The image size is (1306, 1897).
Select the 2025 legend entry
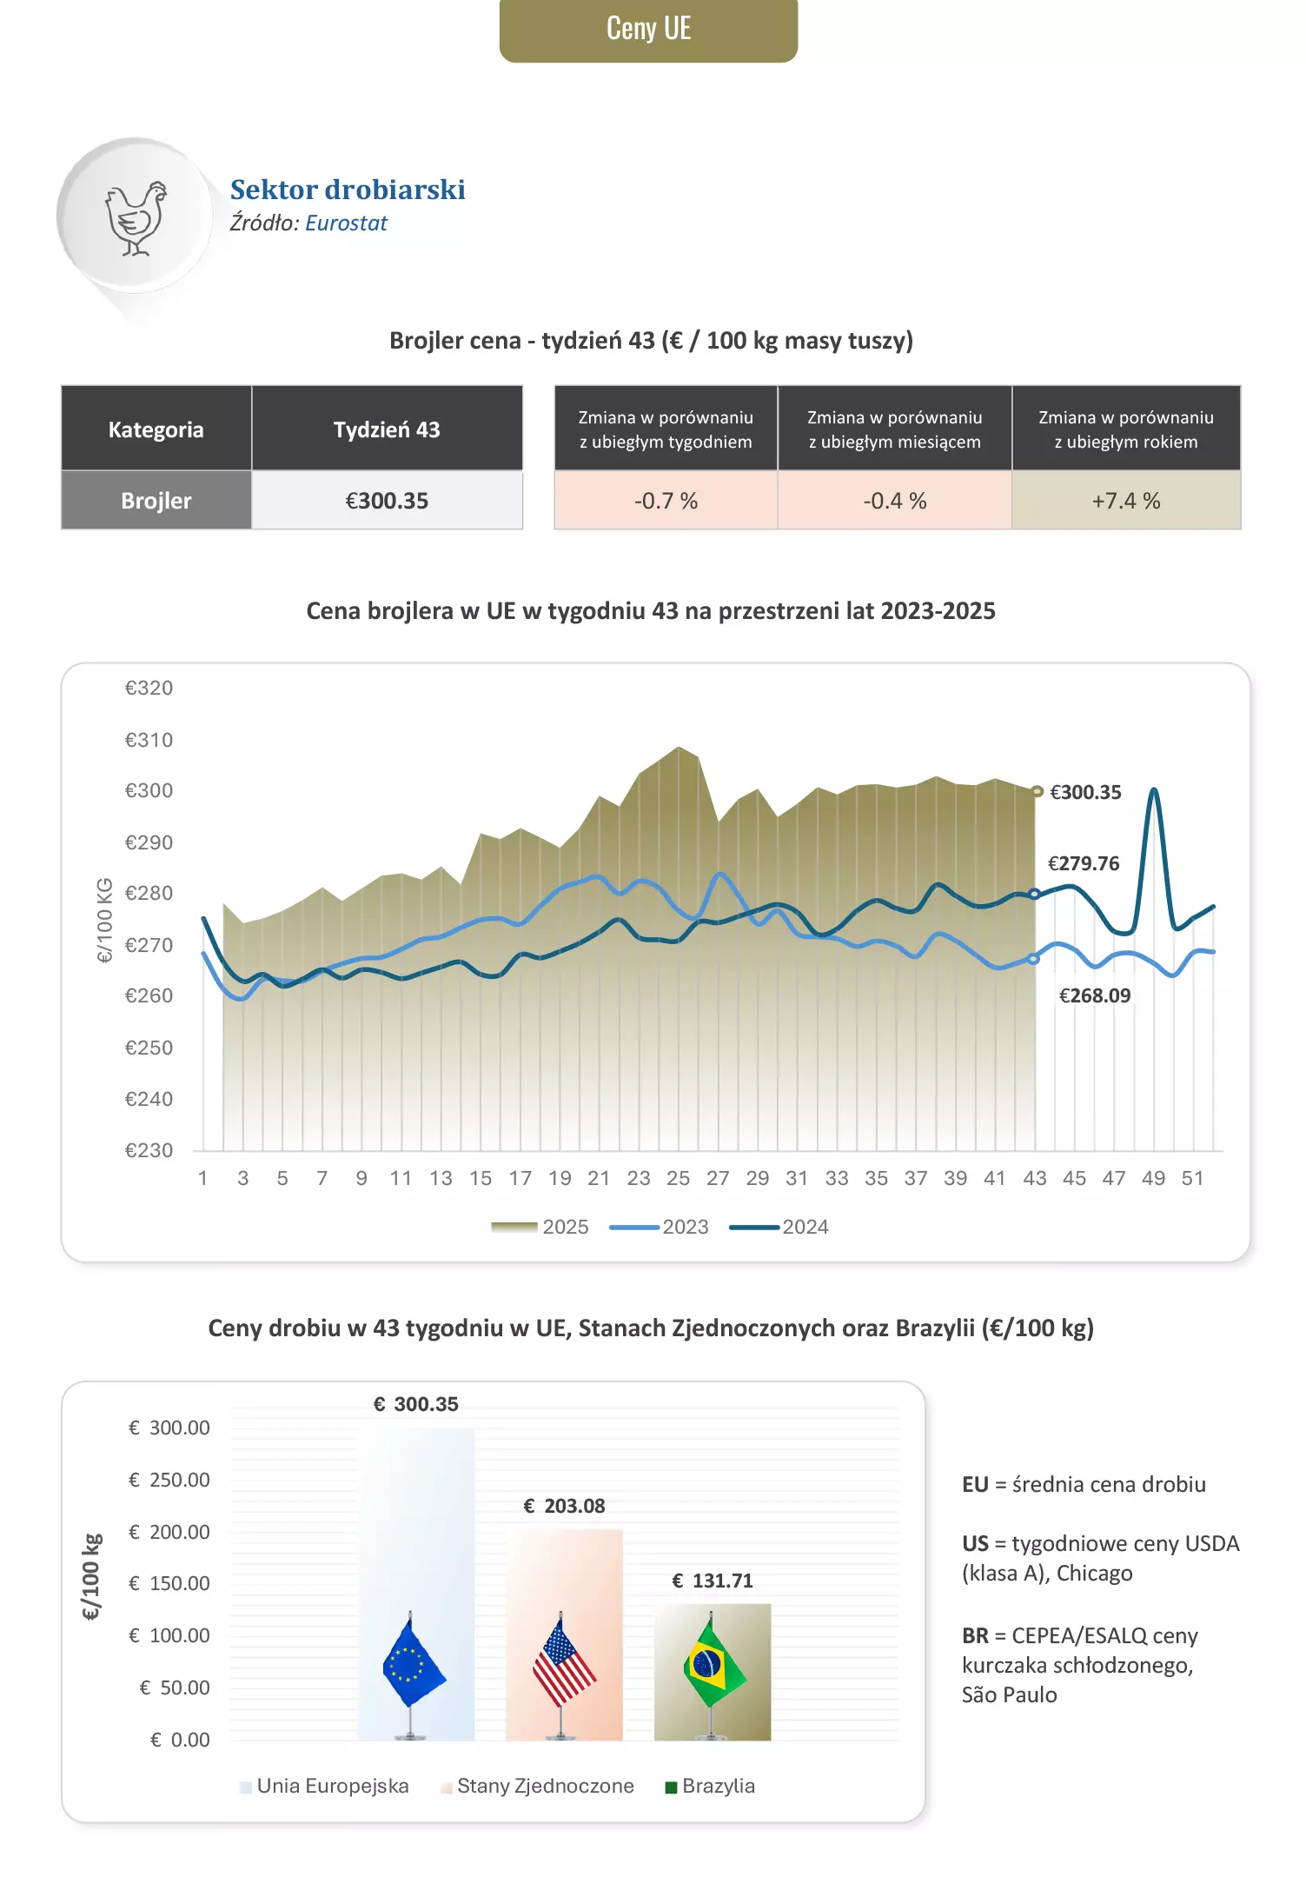click(x=540, y=1227)
